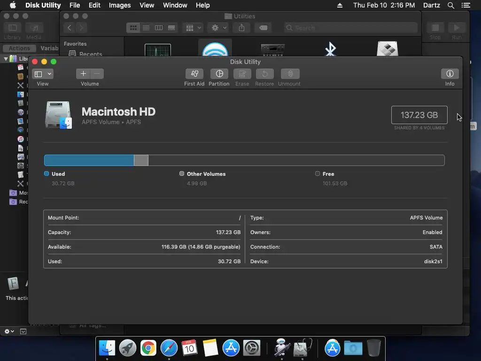Open the Info panel for Macintosh HD
This screenshot has height=361, width=481.
(x=450, y=74)
